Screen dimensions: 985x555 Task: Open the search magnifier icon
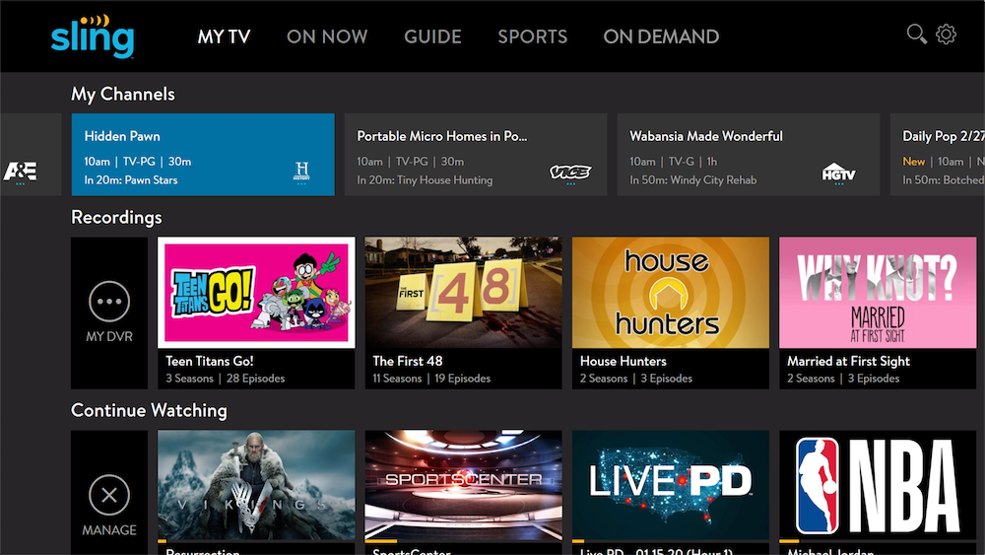[916, 34]
